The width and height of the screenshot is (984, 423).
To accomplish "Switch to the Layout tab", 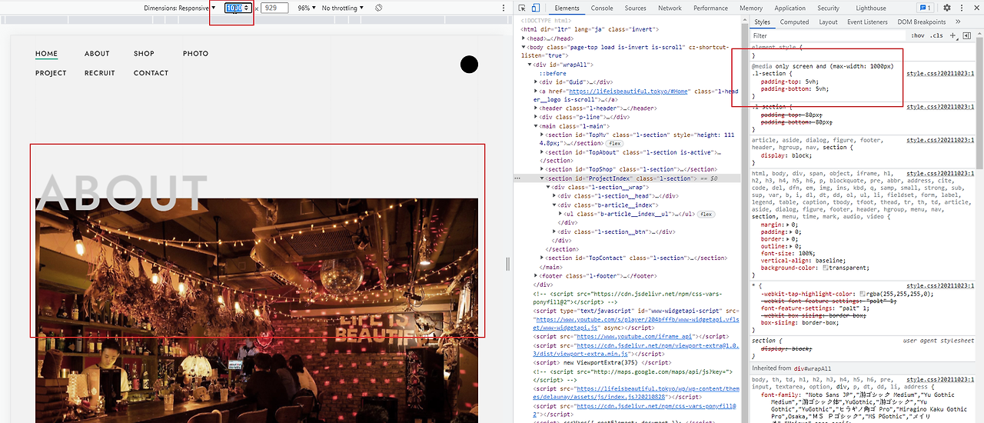I will click(x=829, y=22).
